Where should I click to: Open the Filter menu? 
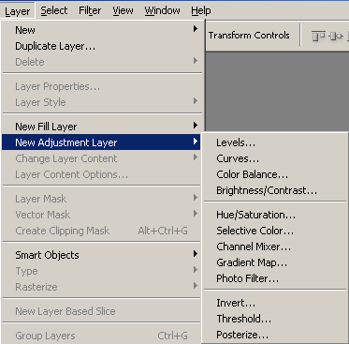[90, 11]
